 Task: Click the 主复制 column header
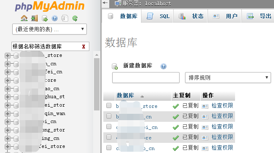(182, 95)
